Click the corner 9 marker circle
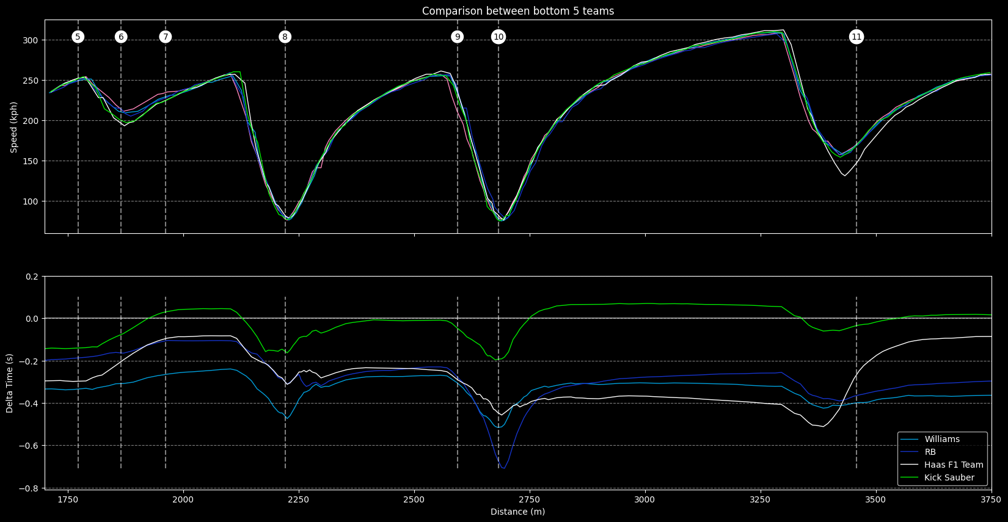 pos(458,37)
